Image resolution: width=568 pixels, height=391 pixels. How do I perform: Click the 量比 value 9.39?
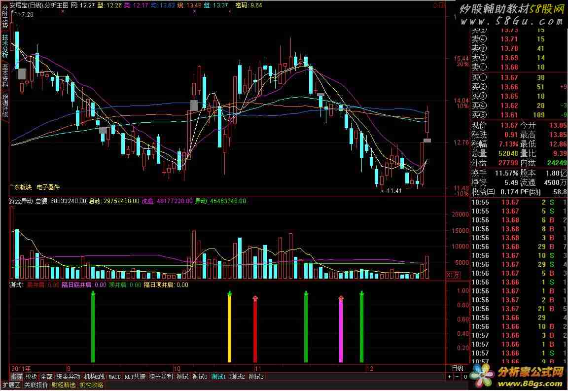coord(561,154)
